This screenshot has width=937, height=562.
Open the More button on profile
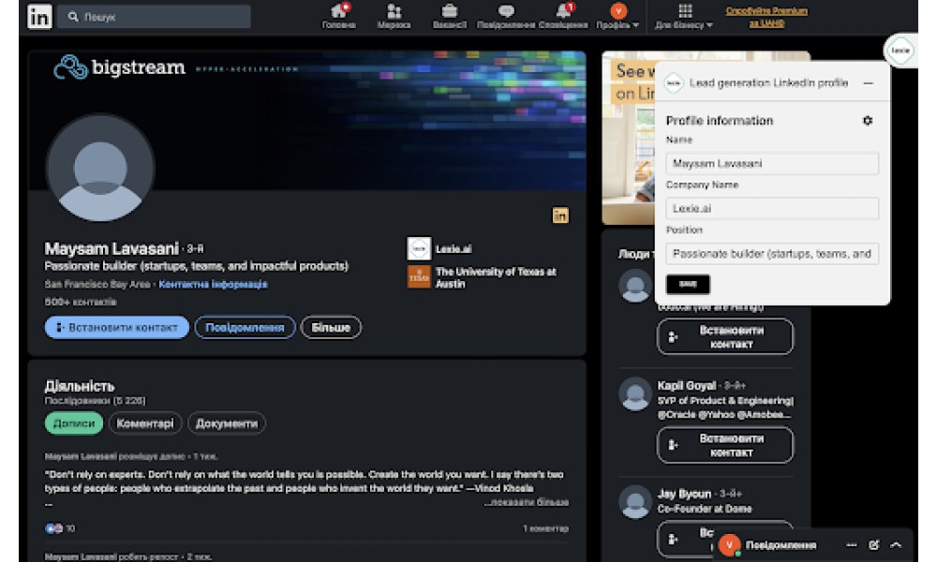331,327
